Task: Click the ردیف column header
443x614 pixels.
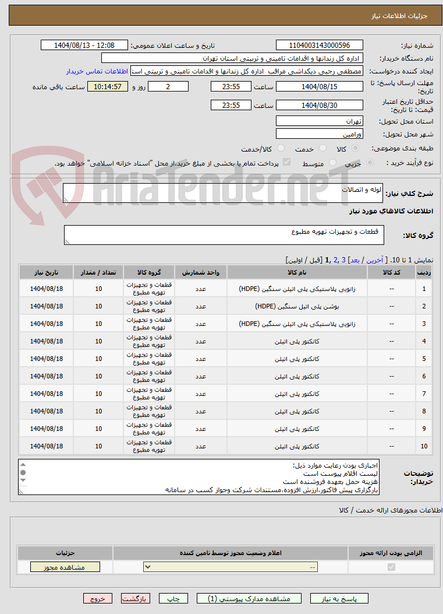Action: click(424, 272)
